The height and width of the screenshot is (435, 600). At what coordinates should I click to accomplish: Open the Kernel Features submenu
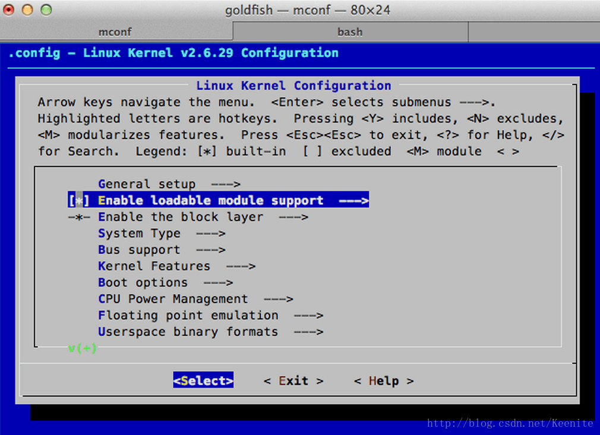pos(177,266)
